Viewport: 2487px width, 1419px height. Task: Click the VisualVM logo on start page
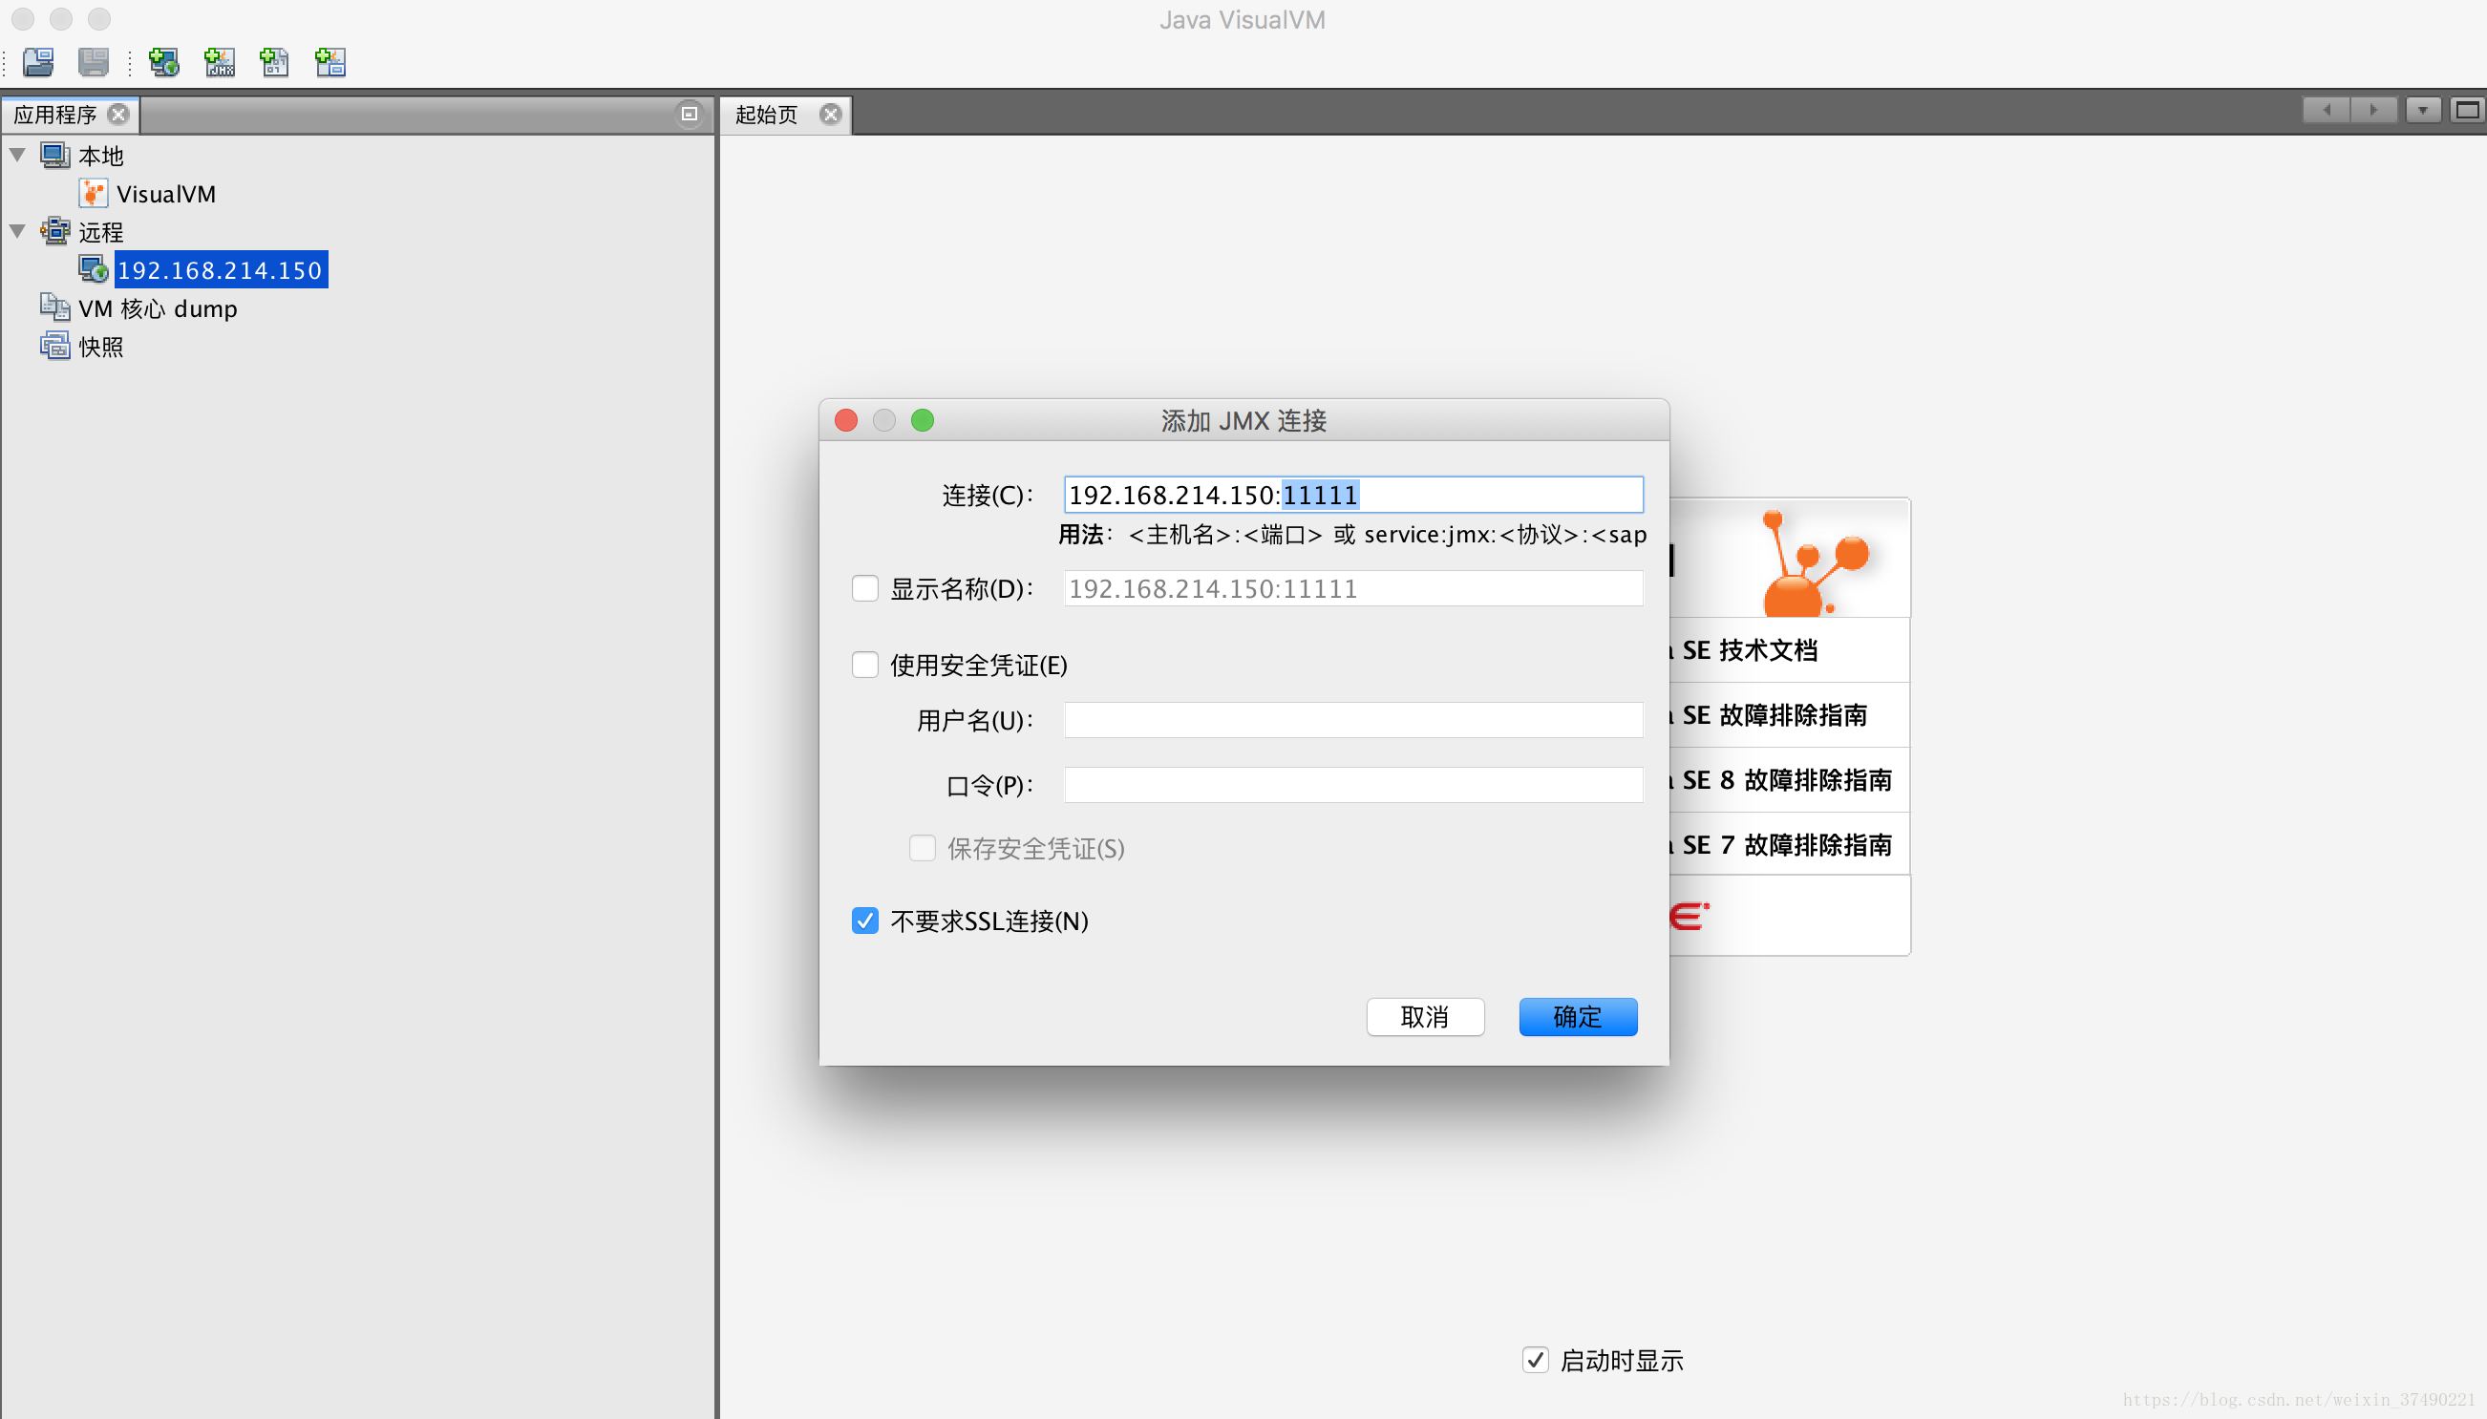click(1815, 563)
